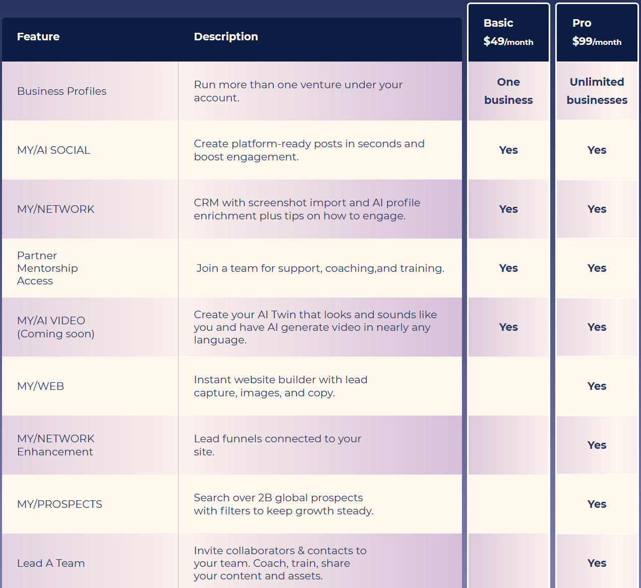Click the 'Instant website builder' description text
641x588 pixels.
click(280, 386)
